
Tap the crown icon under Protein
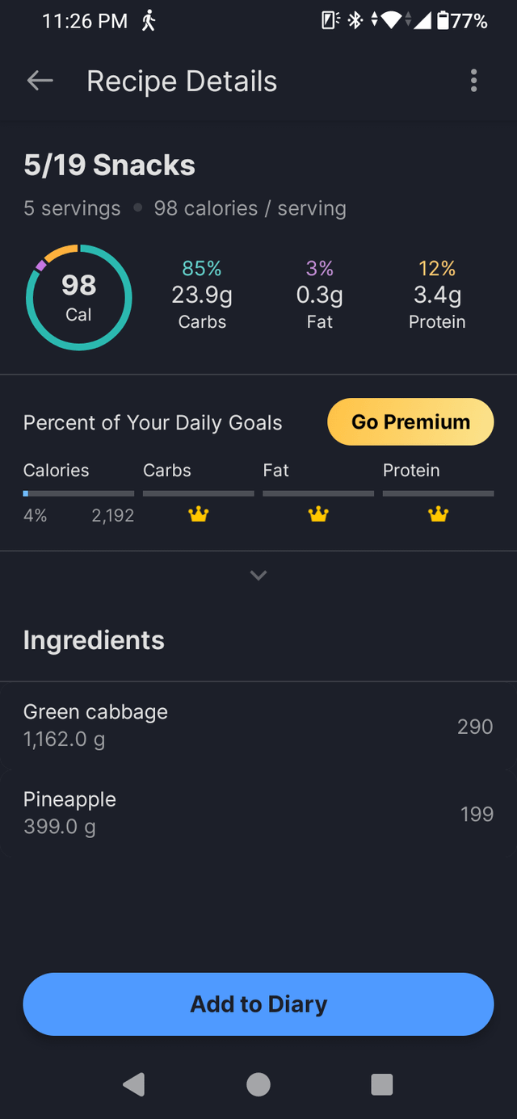tap(438, 514)
